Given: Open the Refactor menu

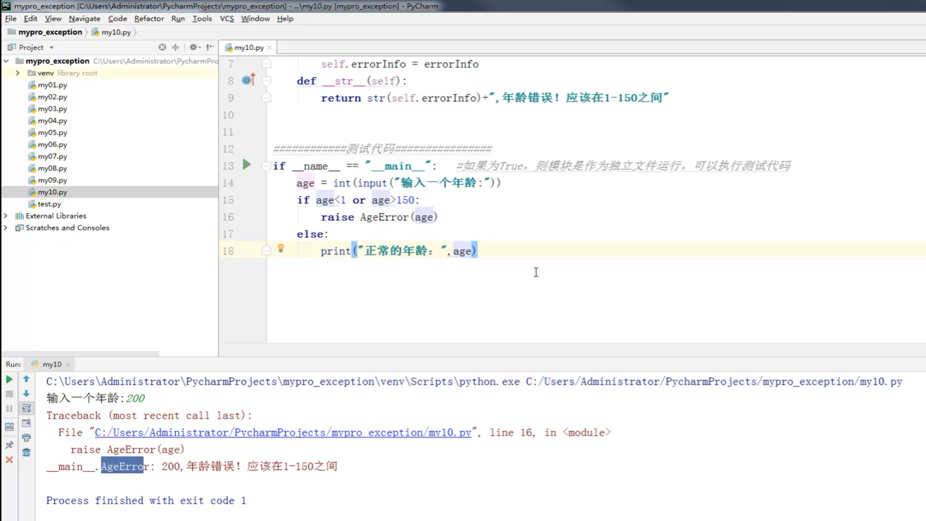Looking at the screenshot, I should tap(149, 18).
